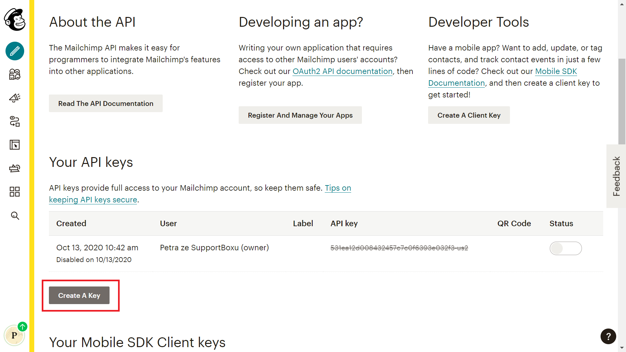Click the About the API heading
The height and width of the screenshot is (352, 626).
(x=92, y=22)
